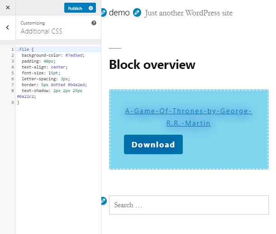Open help question mark icon
Screen dimensions: 276x234
(x=94, y=23)
